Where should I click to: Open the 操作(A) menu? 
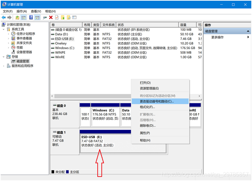(x=22, y=11)
